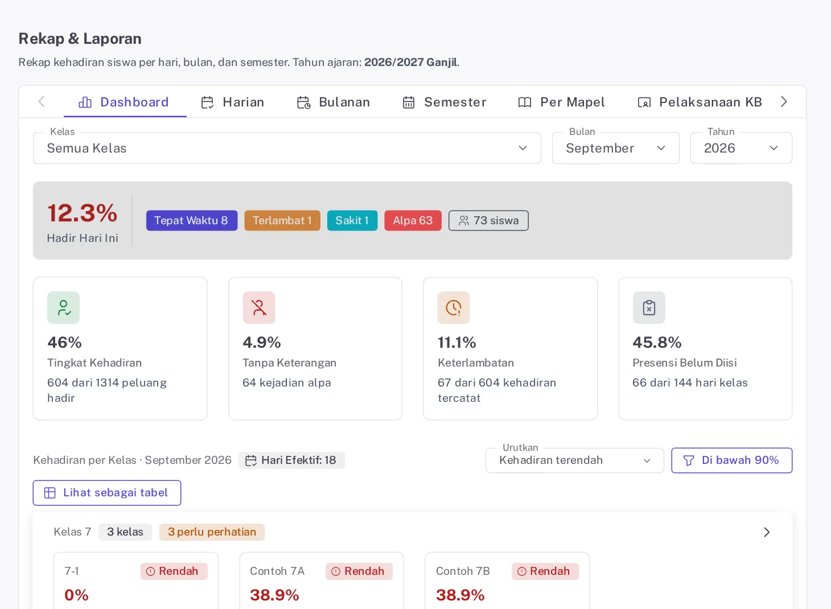This screenshot has width=831, height=609.
Task: Click the warning icon on the 7-1 Rendah badge
Action: tap(150, 571)
